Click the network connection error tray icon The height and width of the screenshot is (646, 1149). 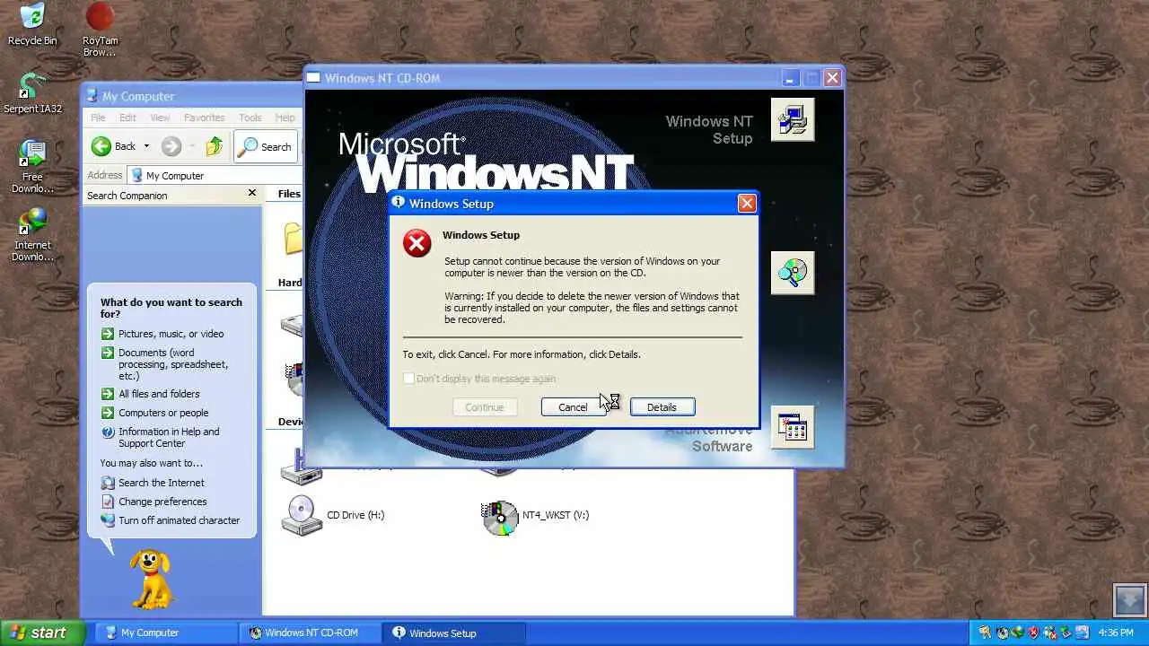click(1049, 633)
